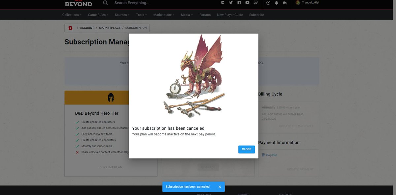396x195 pixels.
Task: Click the Billing Cycle heading
Action: [x=270, y=94]
